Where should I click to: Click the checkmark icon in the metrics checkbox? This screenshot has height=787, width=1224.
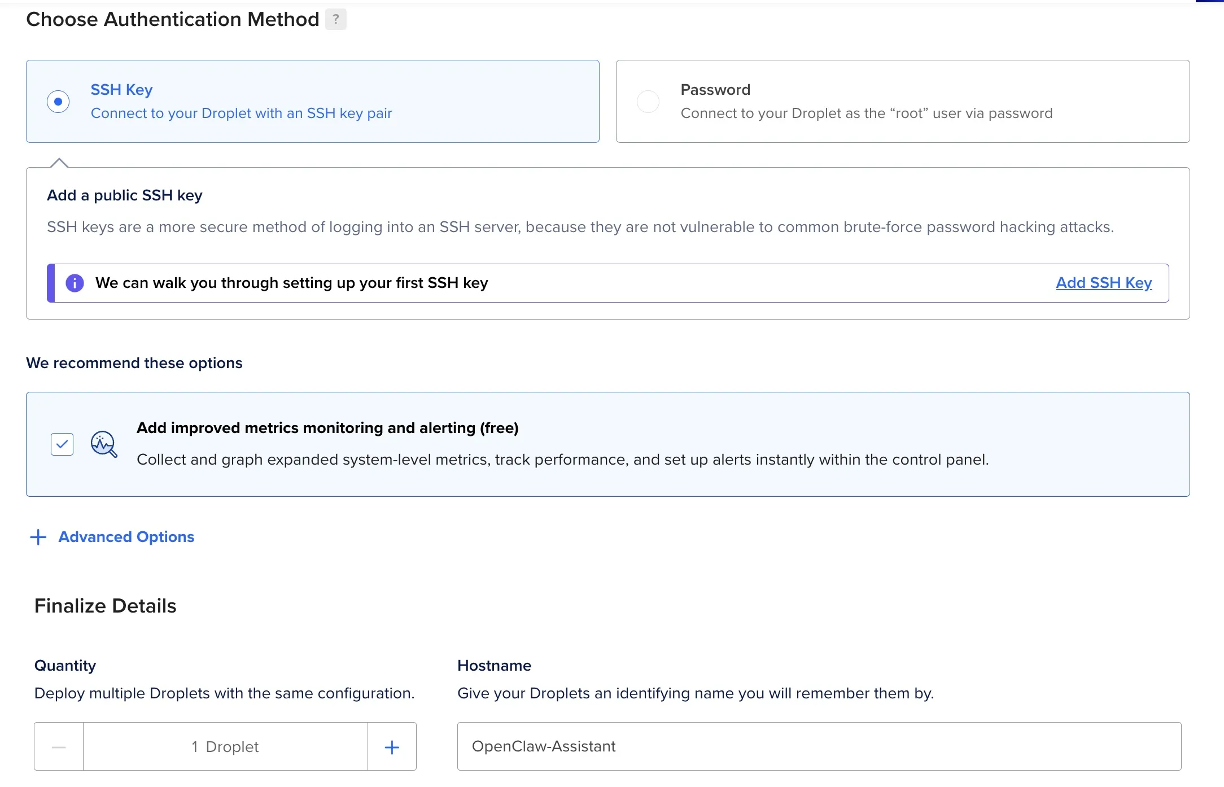(62, 444)
